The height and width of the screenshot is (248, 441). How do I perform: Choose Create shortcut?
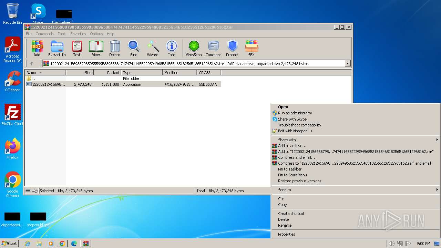[x=356, y=214]
